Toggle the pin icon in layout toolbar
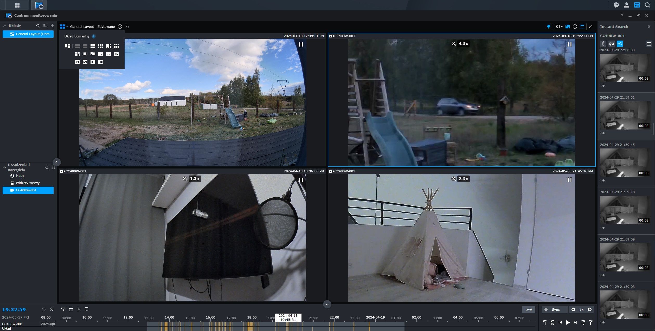 549,27
